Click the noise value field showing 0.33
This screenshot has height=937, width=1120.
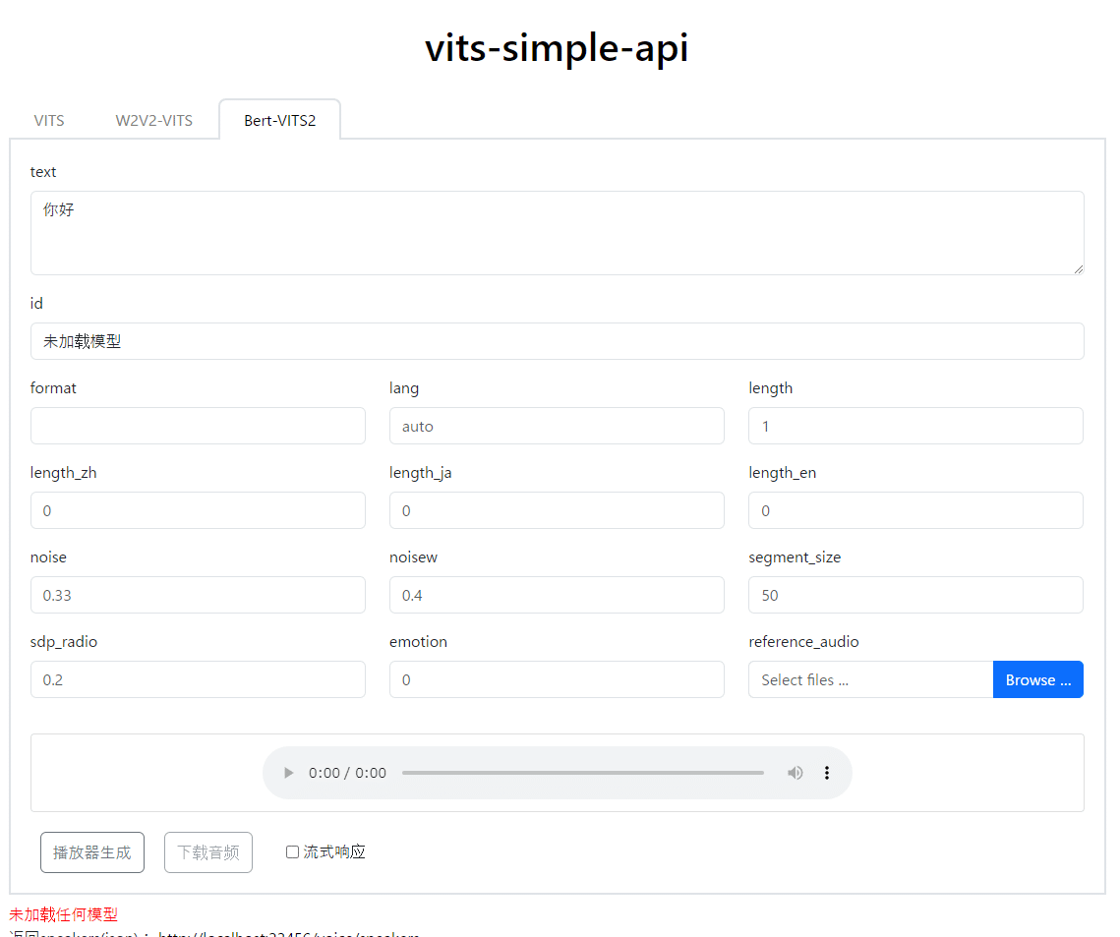click(197, 595)
